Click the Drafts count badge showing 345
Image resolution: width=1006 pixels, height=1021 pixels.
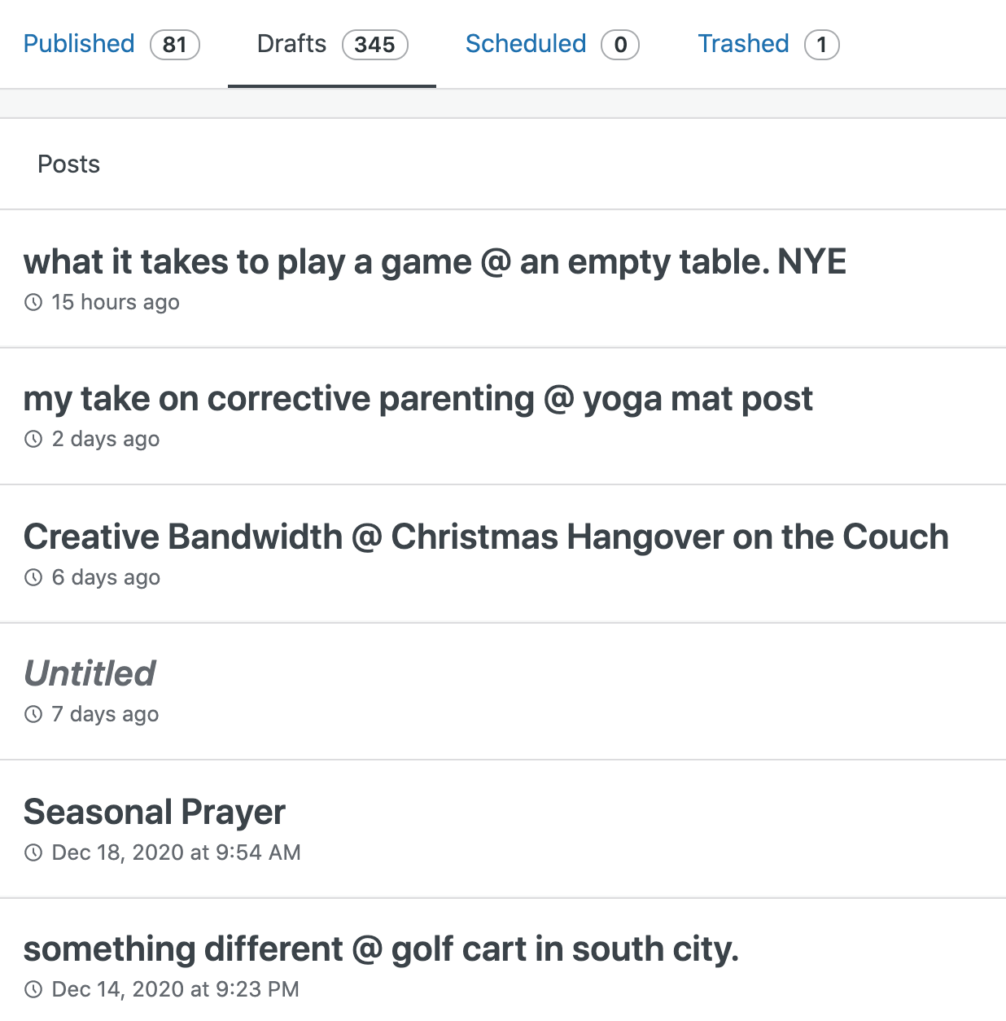[x=375, y=45]
